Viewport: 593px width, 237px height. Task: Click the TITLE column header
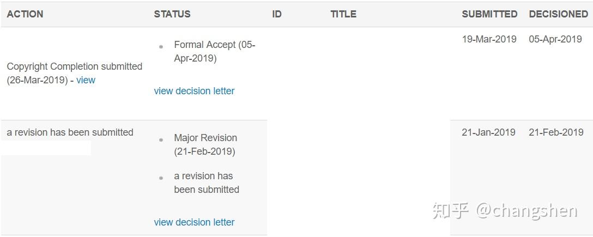tap(343, 14)
